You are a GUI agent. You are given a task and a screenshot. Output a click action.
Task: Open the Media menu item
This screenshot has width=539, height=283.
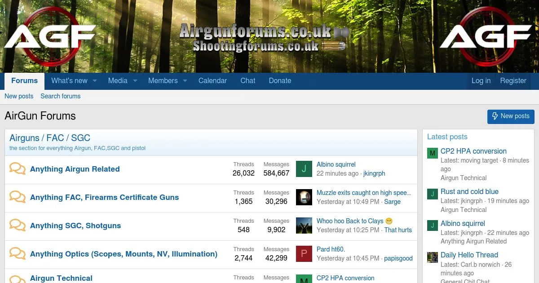pyautogui.click(x=118, y=81)
